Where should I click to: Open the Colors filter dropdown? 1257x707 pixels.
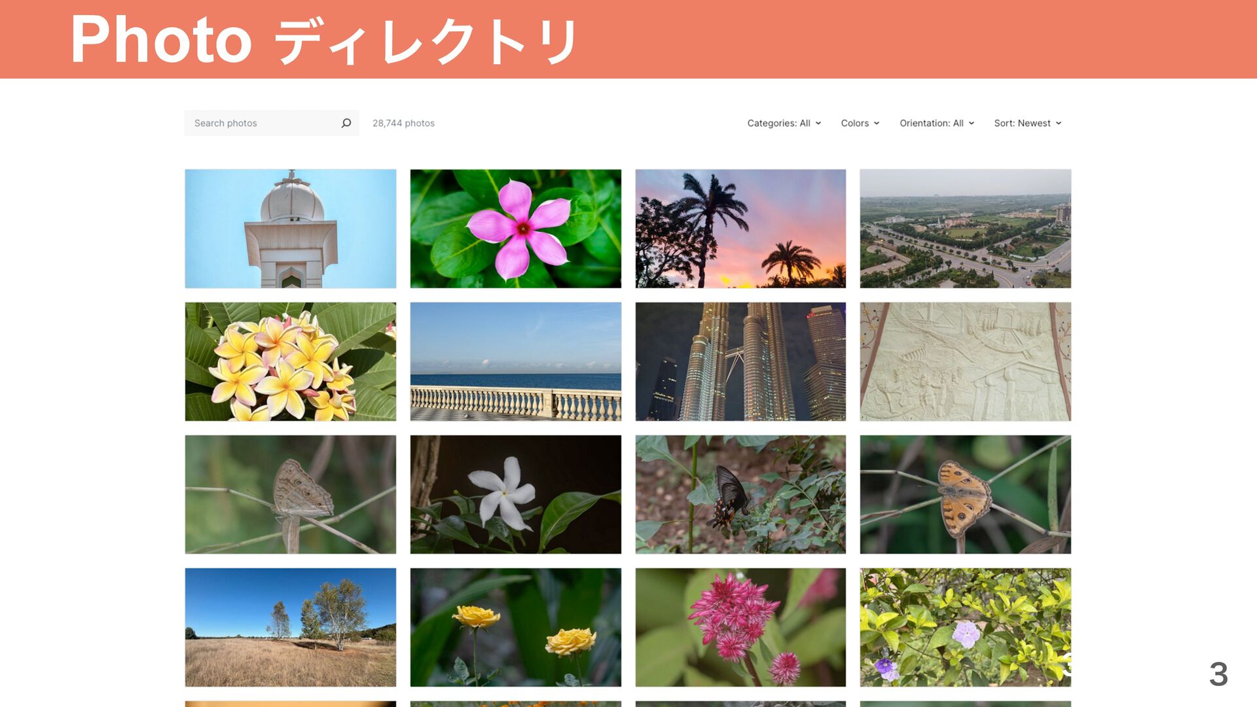[x=860, y=123]
